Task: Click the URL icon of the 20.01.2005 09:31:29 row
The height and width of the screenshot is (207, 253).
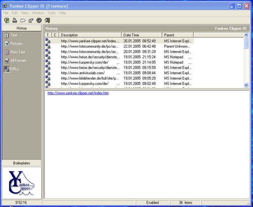Action: tap(48, 52)
